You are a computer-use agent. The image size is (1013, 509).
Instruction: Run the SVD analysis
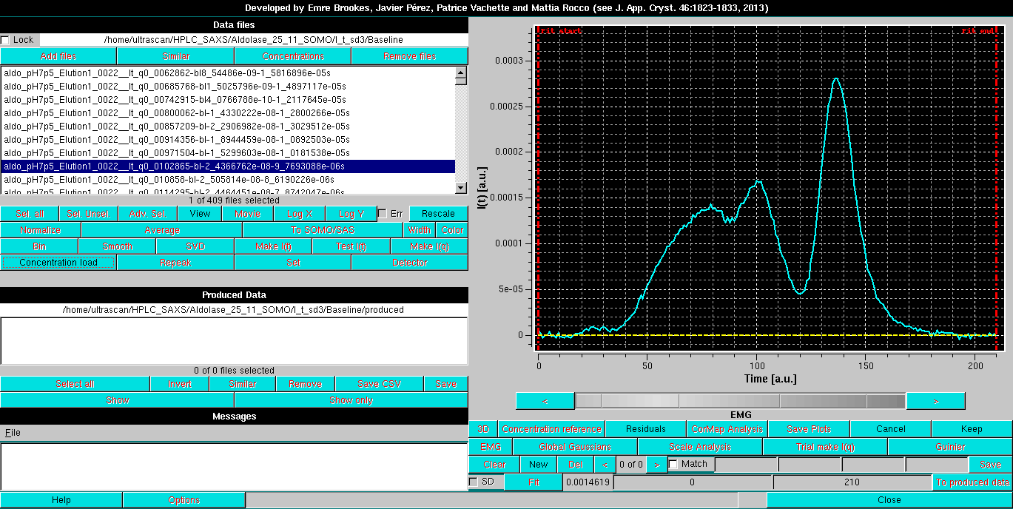194,246
